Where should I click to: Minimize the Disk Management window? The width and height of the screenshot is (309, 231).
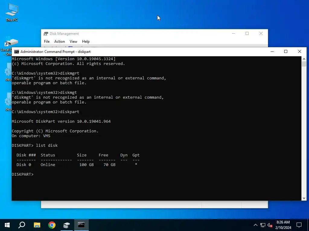point(234,33)
